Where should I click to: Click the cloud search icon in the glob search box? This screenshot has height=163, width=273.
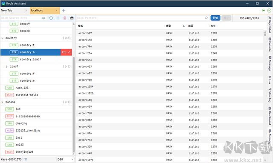coord(44,18)
